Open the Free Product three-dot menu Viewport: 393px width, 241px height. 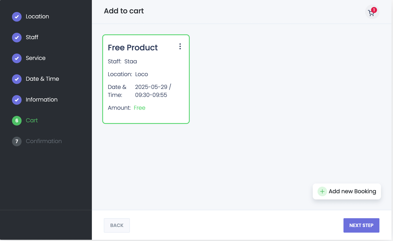(180, 47)
